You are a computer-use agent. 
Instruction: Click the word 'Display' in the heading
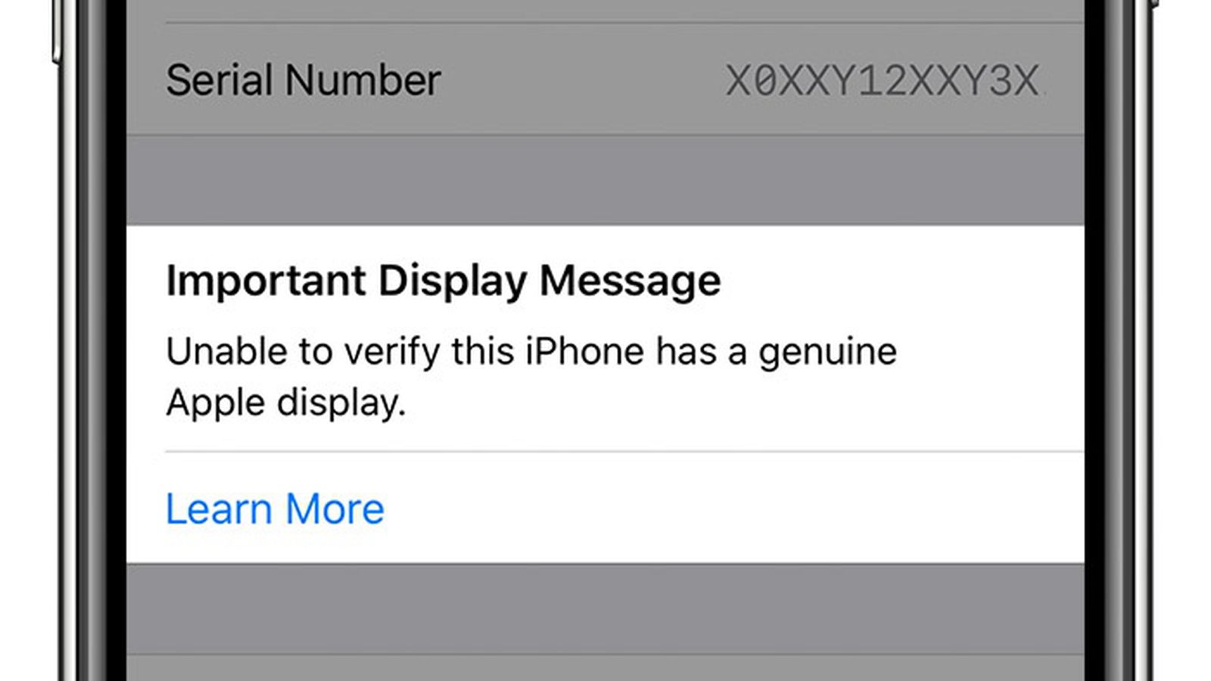pyautogui.click(x=452, y=281)
